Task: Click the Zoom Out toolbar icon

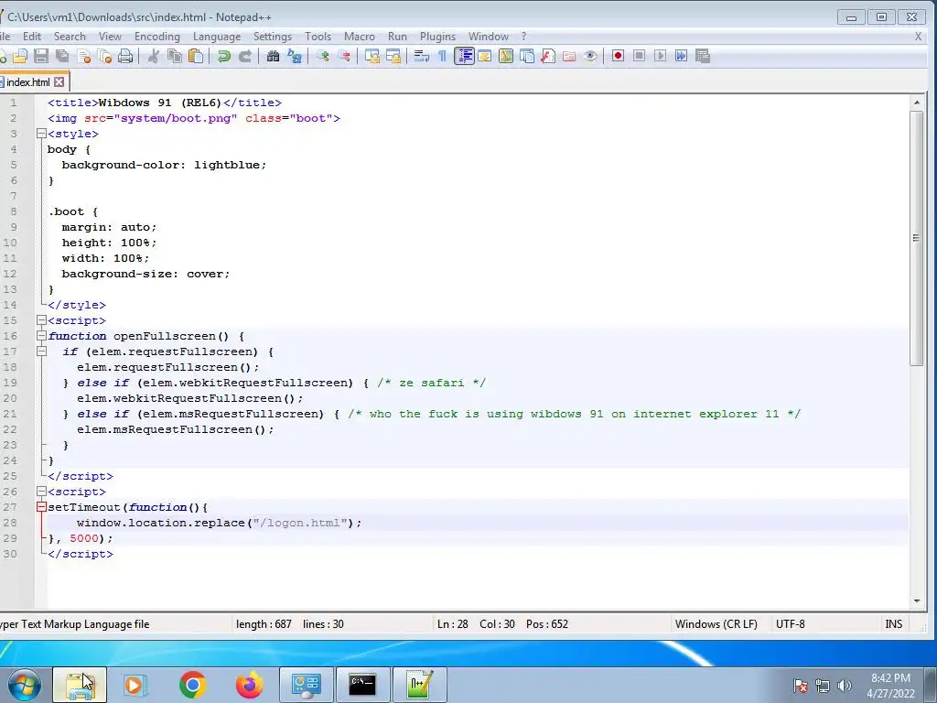Action: click(344, 56)
